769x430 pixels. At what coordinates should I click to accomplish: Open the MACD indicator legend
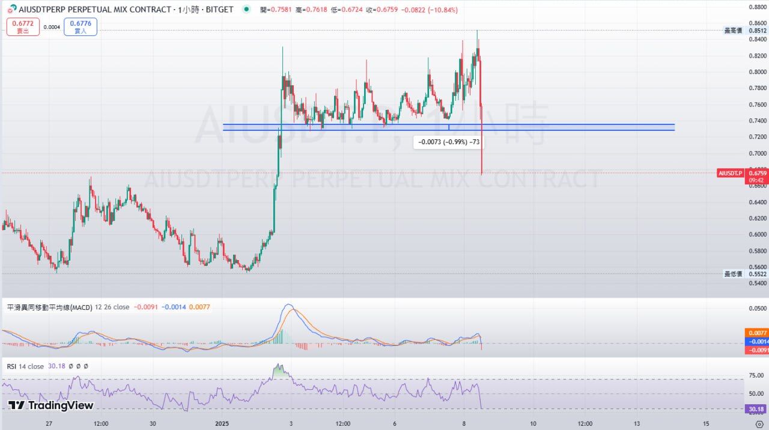[49, 307]
